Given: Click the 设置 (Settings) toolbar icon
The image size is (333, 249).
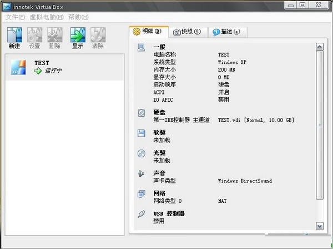Looking at the screenshot, I should 34,35.
